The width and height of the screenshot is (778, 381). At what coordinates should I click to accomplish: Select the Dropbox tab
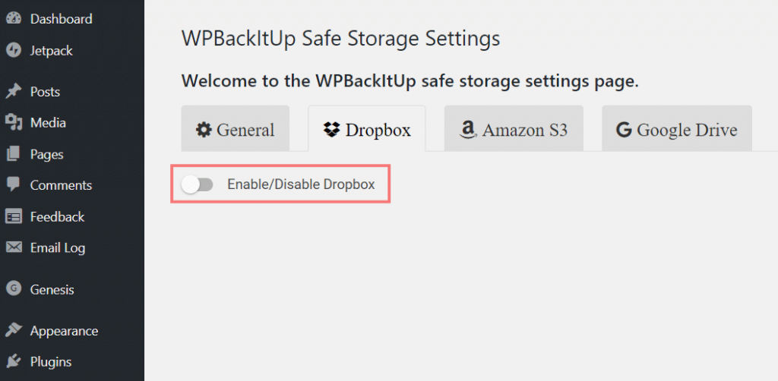[x=367, y=128]
